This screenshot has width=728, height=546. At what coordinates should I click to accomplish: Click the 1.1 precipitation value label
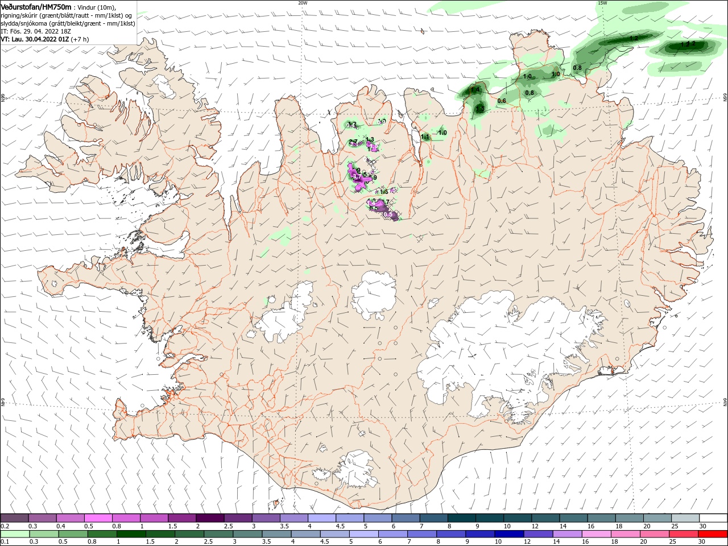[425, 136]
